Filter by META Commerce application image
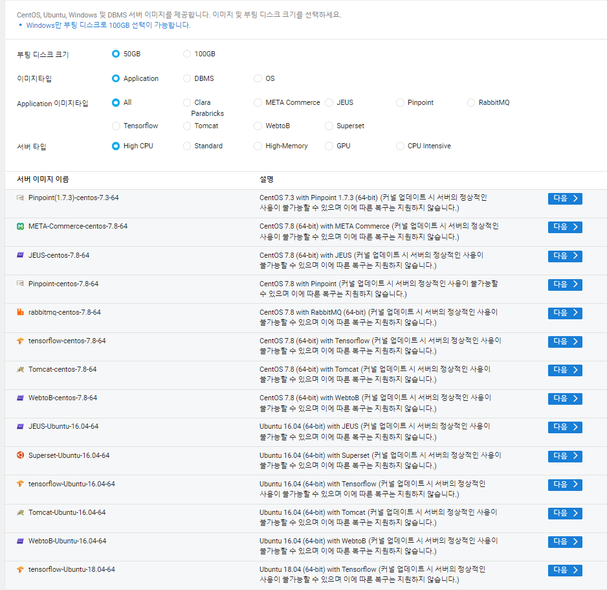 258,103
